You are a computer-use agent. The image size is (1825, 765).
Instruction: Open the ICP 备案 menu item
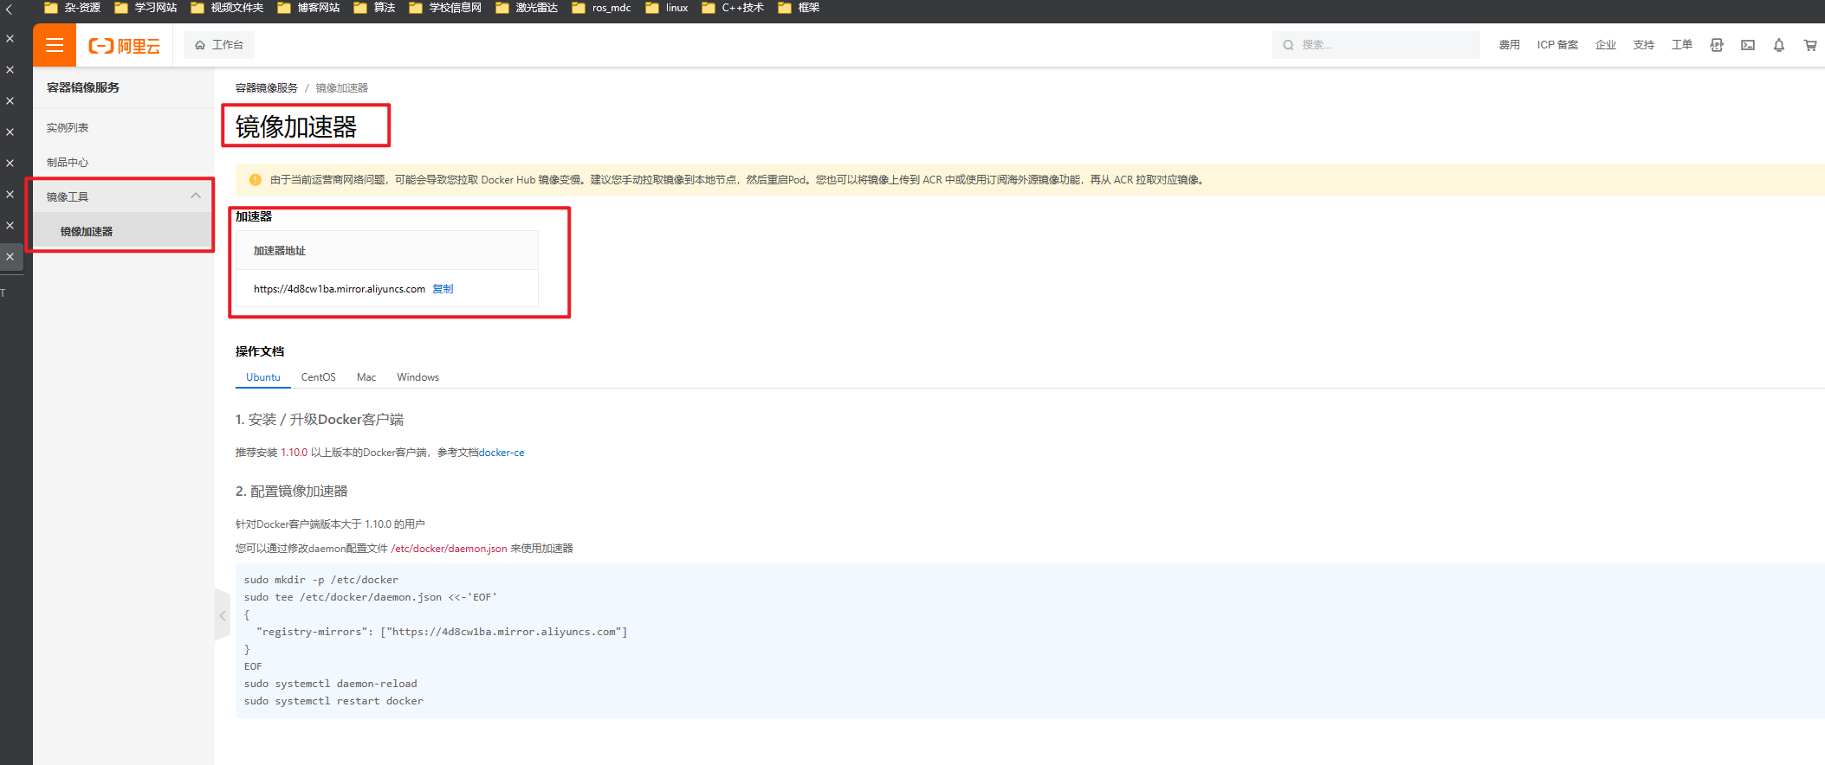[x=1557, y=45]
